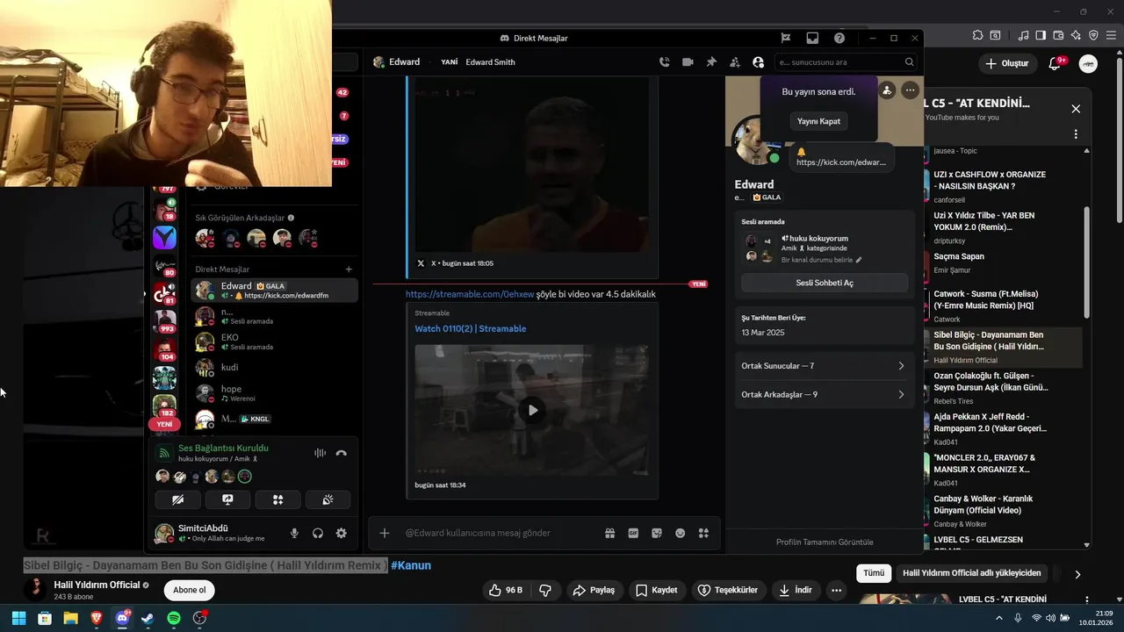Toggle headphone deafen in Discord
The width and height of the screenshot is (1124, 632).
(x=318, y=533)
